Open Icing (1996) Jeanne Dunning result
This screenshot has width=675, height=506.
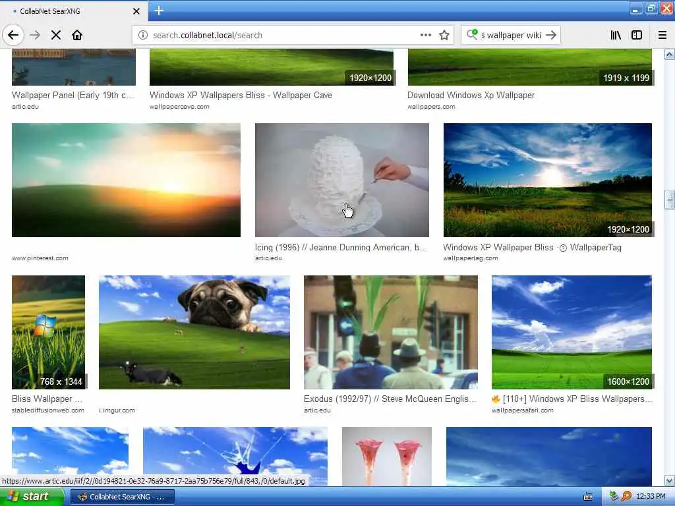pyautogui.click(x=341, y=248)
